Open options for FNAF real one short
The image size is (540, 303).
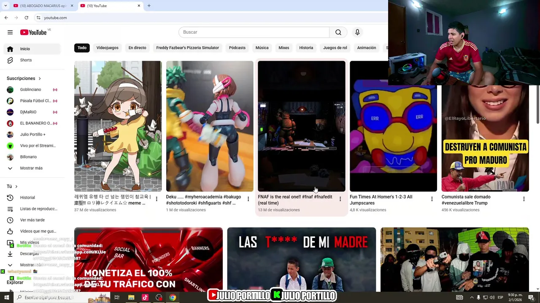click(x=340, y=199)
